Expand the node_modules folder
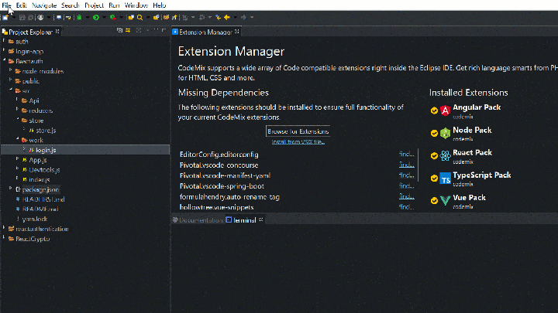 (x=12, y=70)
